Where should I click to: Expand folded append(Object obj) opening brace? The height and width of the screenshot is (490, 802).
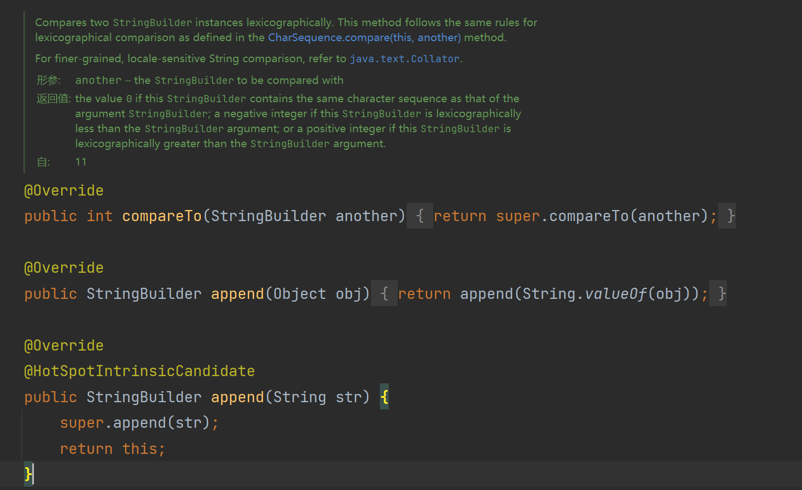pyautogui.click(x=384, y=293)
